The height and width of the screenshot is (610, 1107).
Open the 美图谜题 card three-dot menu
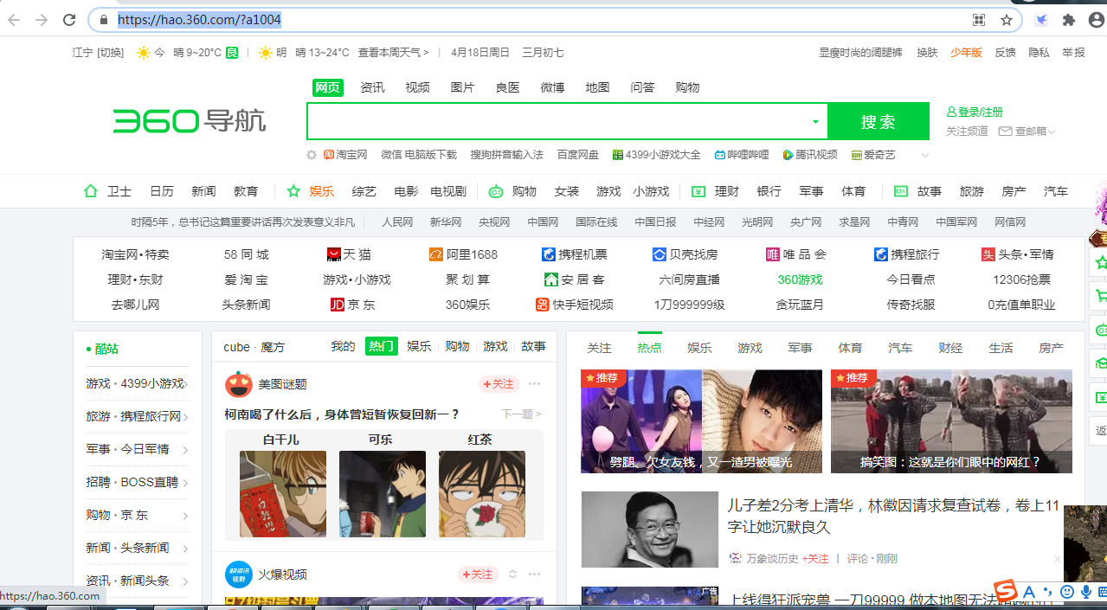(x=534, y=384)
